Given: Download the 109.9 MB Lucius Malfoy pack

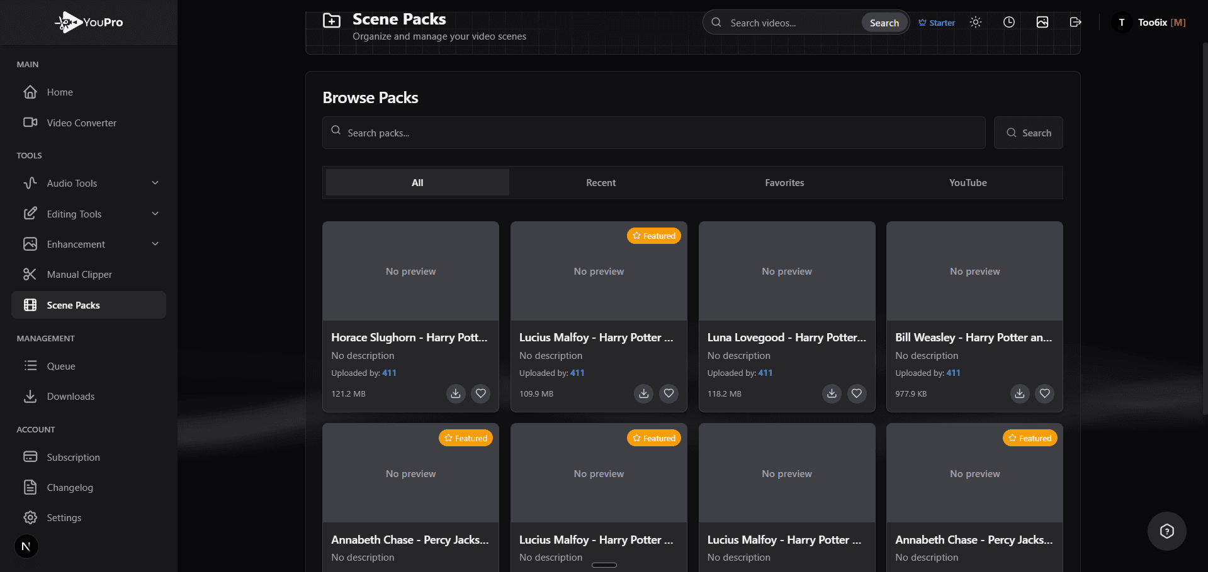Looking at the screenshot, I should (x=643, y=393).
